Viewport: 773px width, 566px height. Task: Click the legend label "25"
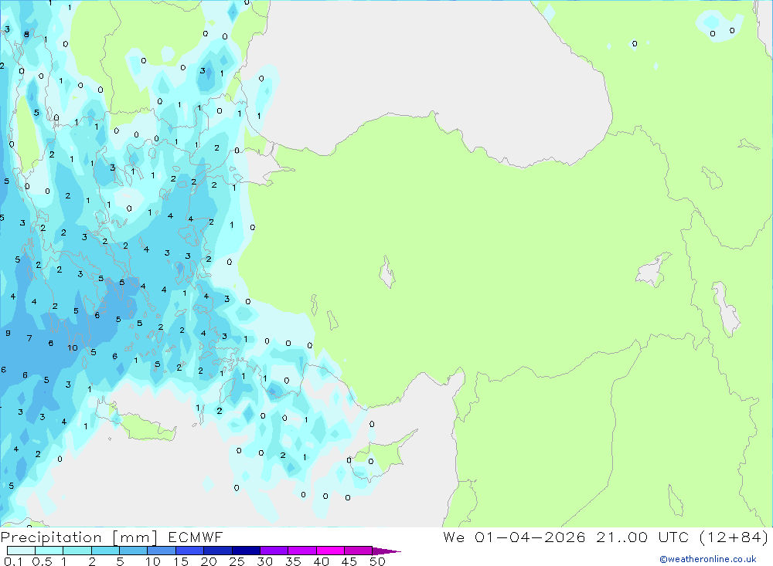[237, 561]
